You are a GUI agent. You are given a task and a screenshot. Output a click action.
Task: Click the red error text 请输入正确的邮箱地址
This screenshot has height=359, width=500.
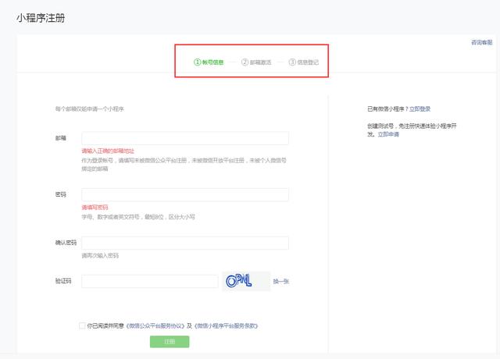108,151
